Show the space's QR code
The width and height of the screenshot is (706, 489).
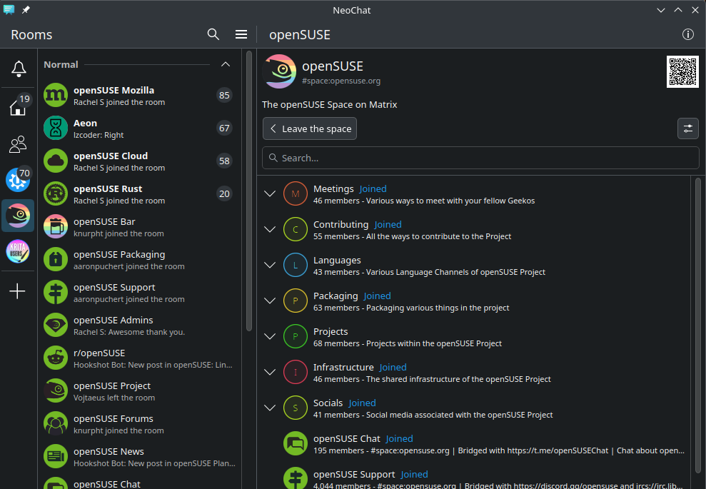(682, 71)
